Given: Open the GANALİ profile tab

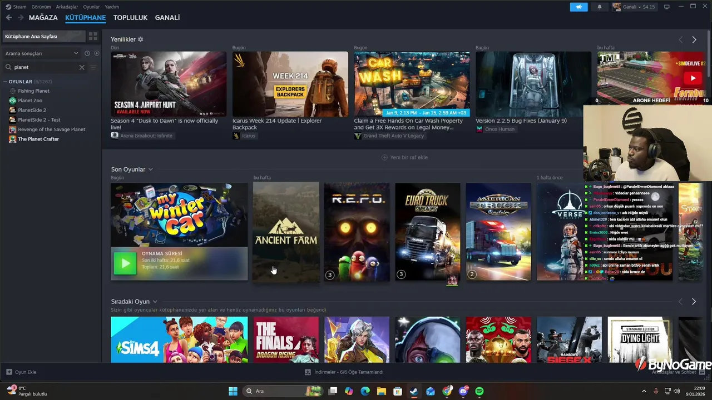Looking at the screenshot, I should click(167, 18).
